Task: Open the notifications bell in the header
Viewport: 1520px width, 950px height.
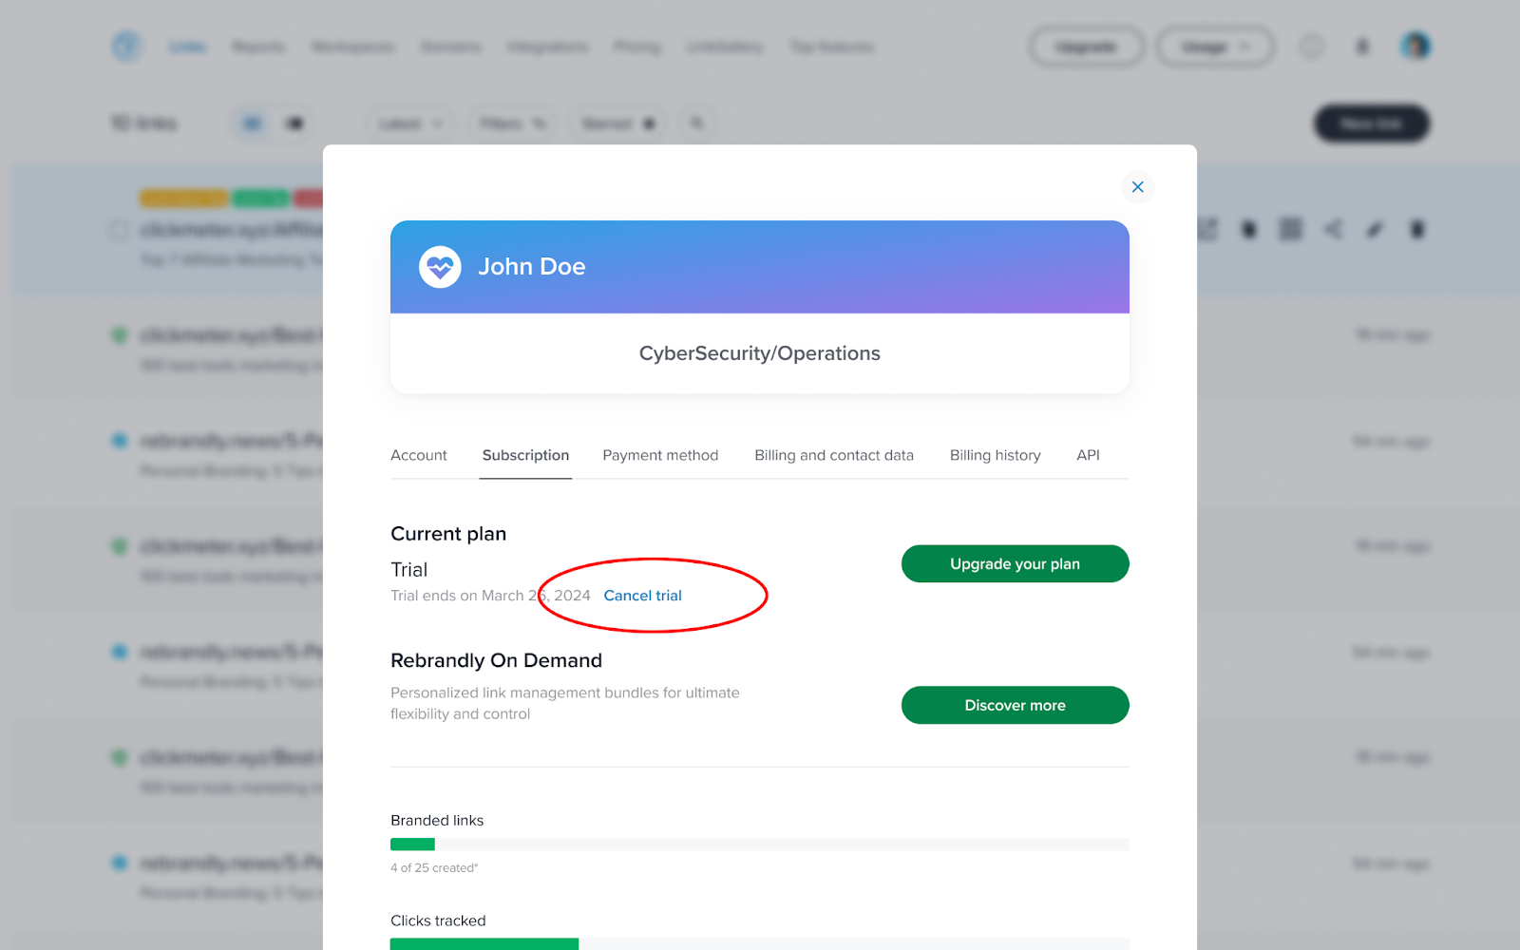Action: (1362, 47)
